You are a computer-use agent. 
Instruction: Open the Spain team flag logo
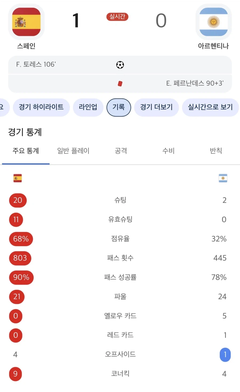point(26,22)
